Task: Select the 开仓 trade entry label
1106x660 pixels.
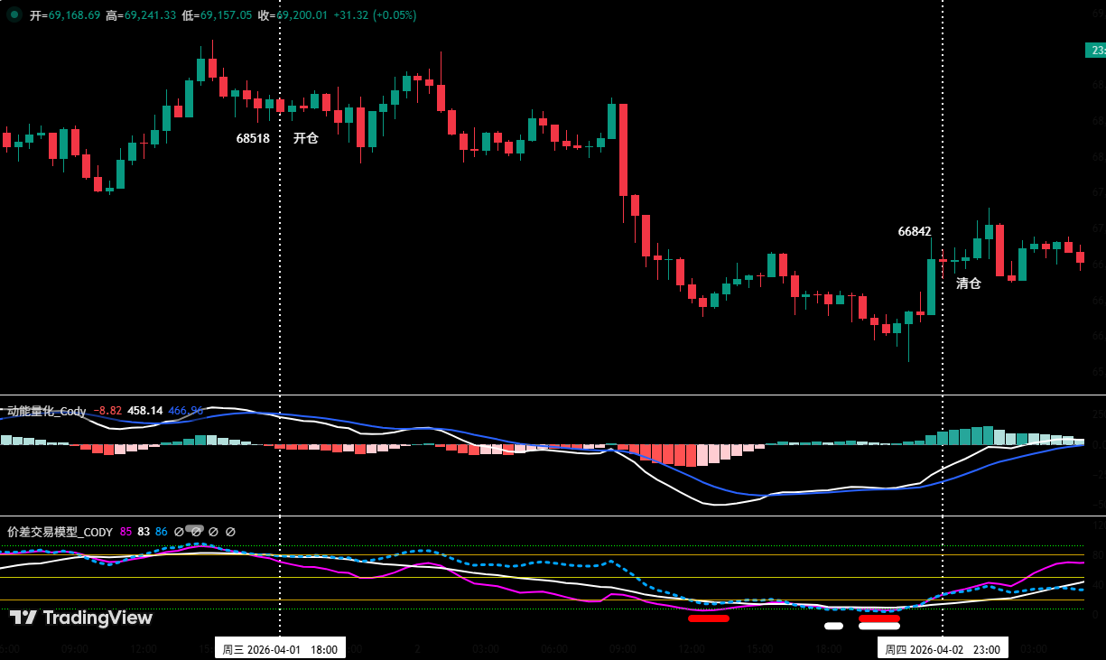Action: 304,140
